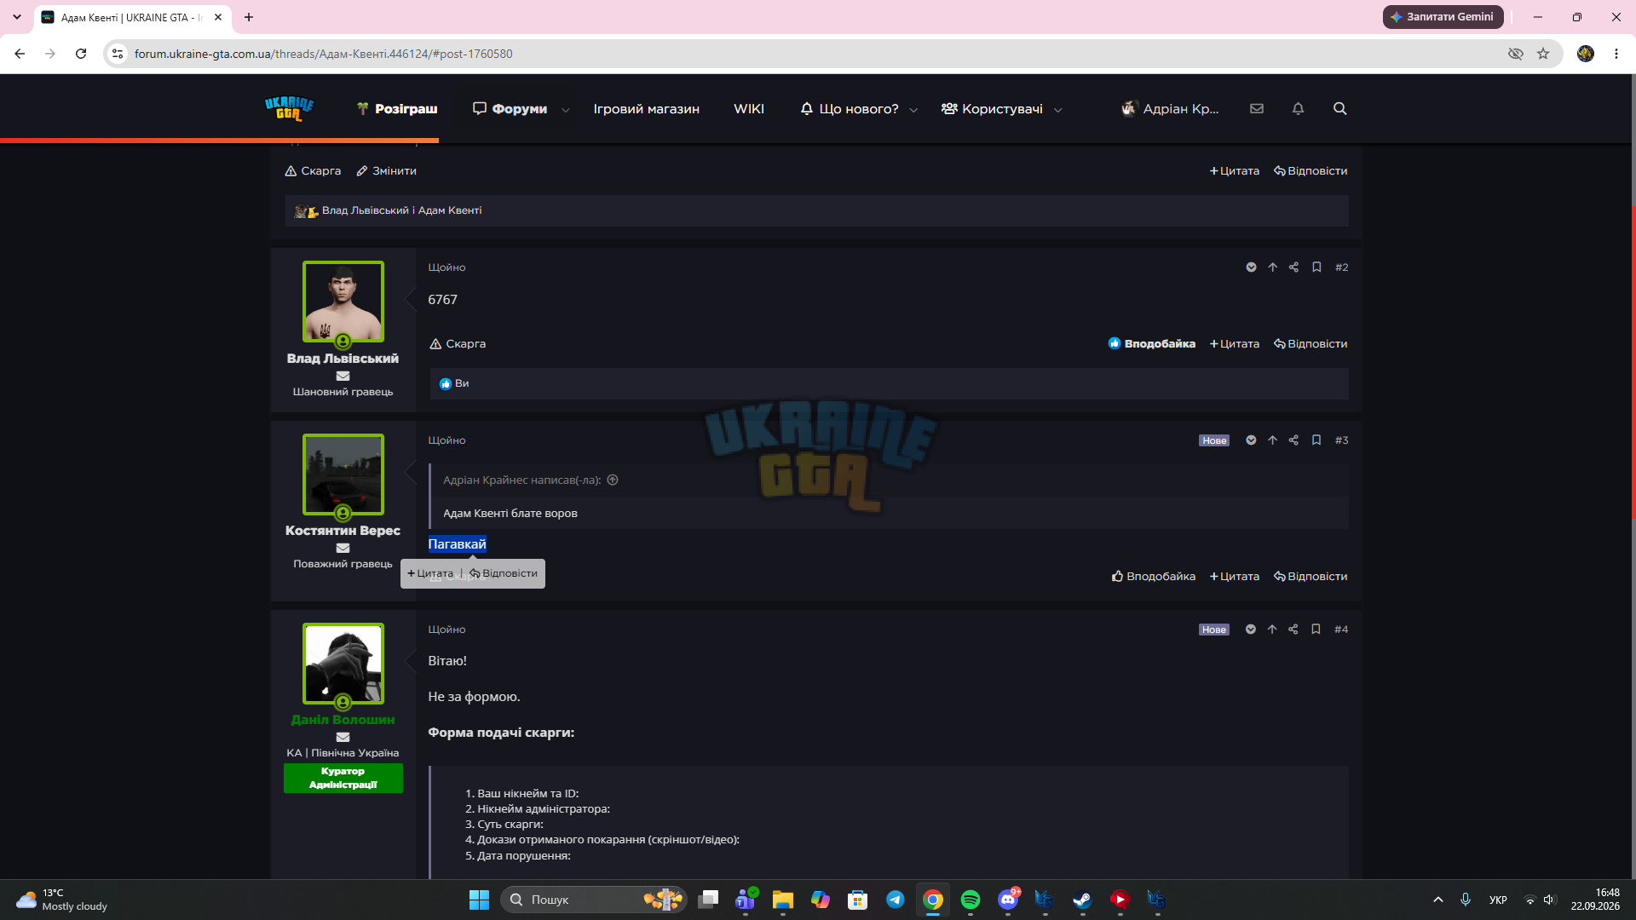
Task: Expand the Користувачі dropdown chevron
Action: (x=1057, y=110)
